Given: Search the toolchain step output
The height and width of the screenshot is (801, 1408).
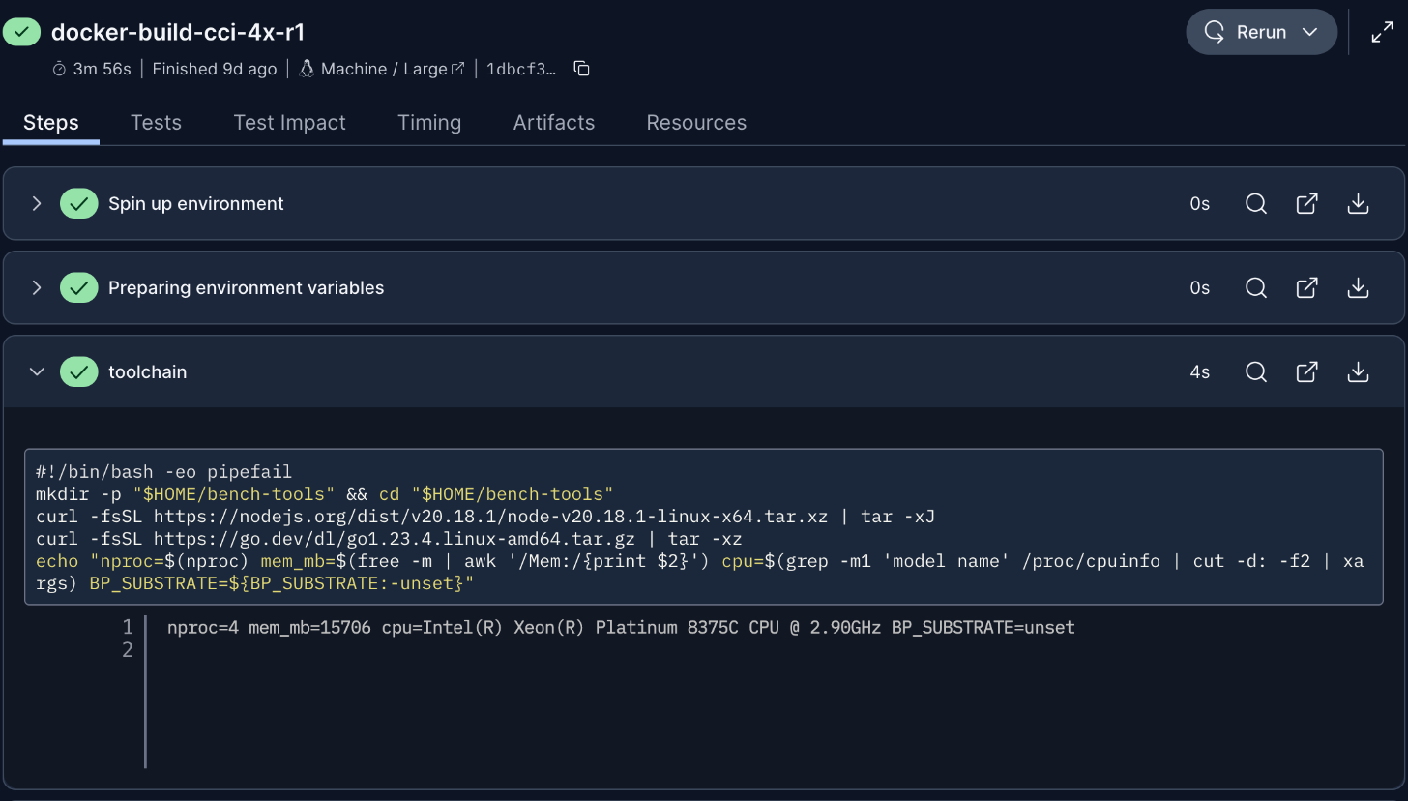Looking at the screenshot, I should 1256,372.
